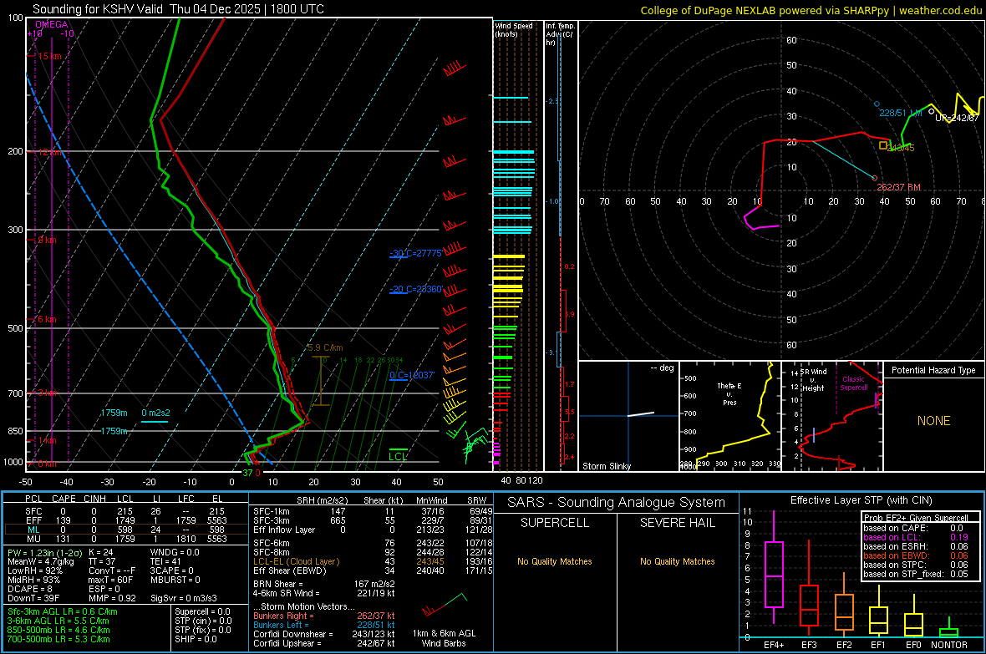986x654 pixels.
Task: Click the '5.9 C/km' lapse rate label
Action: pos(325,347)
